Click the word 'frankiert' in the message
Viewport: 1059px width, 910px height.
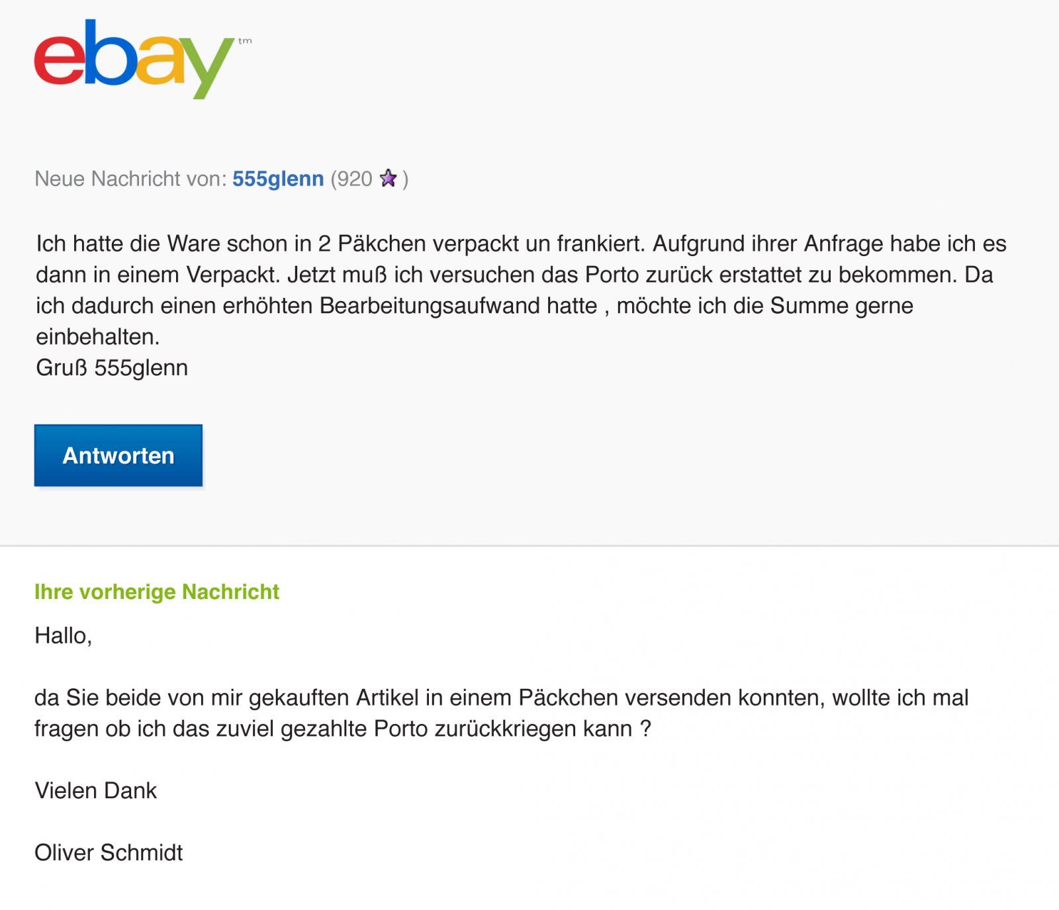[x=600, y=244]
